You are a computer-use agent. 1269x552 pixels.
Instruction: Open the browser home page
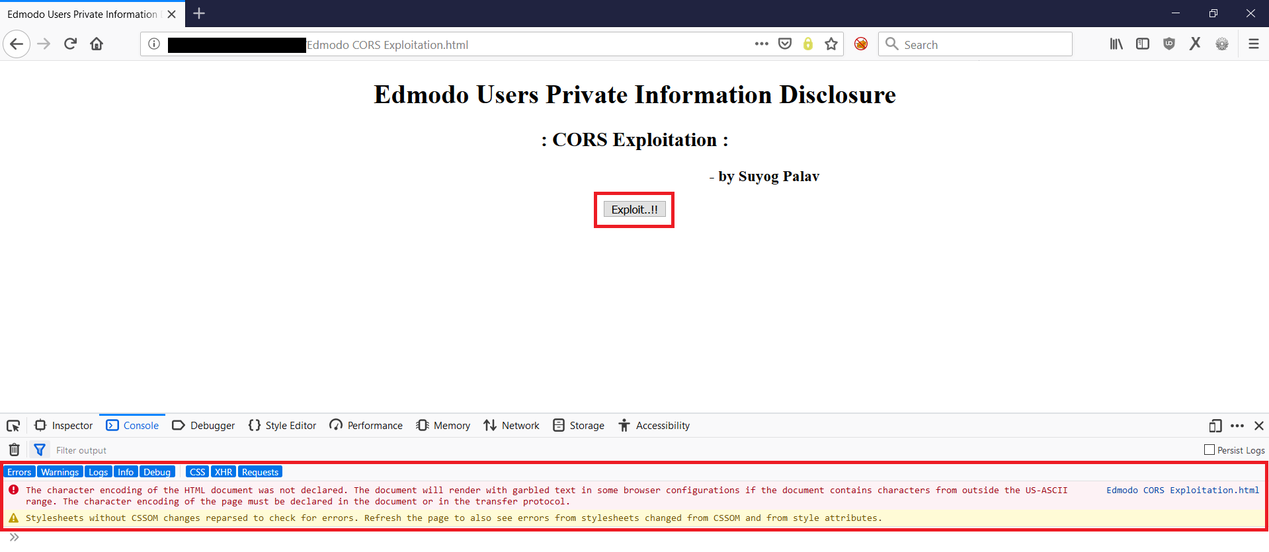97,44
